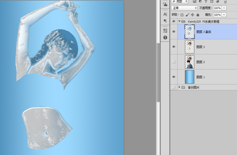The image size is (237, 155).
Task: Click the 图层 3 layer thumbnail
Action: tap(190, 47)
